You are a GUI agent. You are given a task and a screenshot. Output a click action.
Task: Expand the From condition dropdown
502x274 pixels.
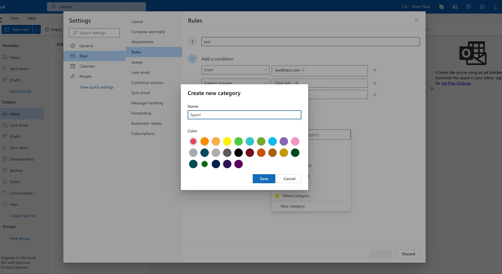point(265,70)
